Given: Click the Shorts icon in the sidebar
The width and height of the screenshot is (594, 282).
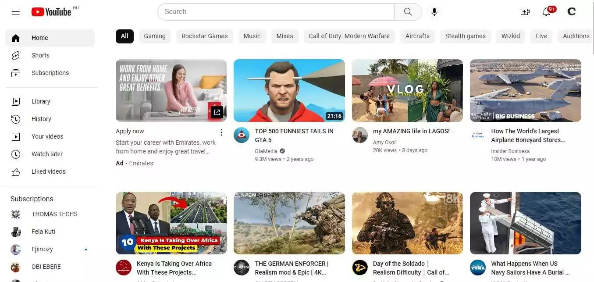Looking at the screenshot, I should (16, 56).
